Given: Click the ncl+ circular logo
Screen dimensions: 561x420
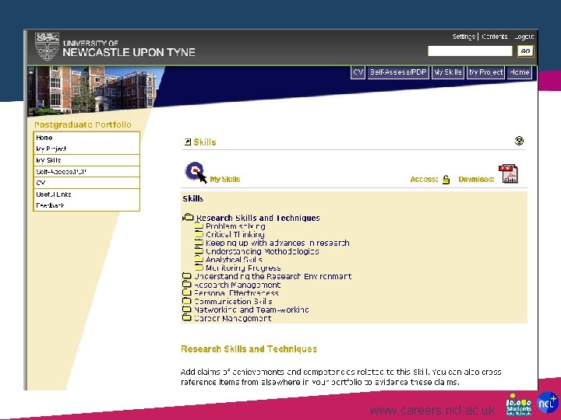Looking at the screenshot, I should point(548,403).
